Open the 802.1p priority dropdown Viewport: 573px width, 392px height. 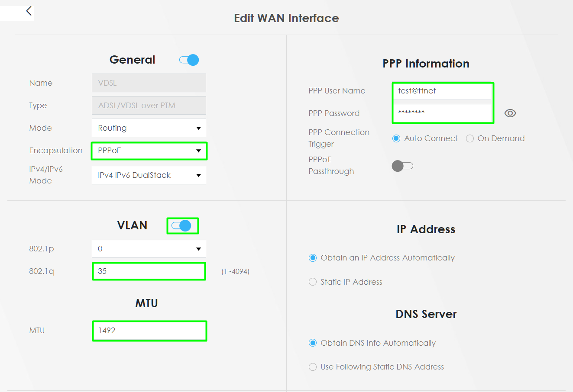(x=149, y=249)
